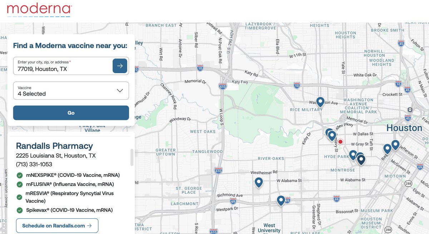Screen dimensions: 429x234
Task: Click the Randalls Pharmacy heading
Action: [x=54, y=146]
